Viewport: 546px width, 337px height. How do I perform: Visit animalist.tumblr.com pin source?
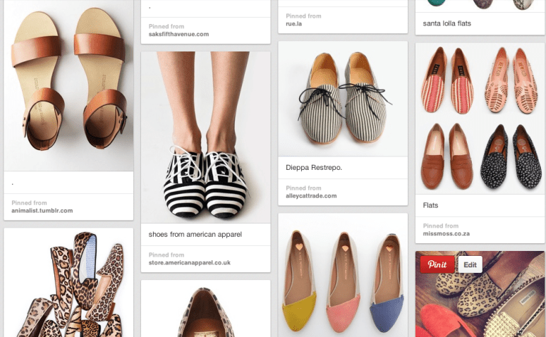click(x=42, y=211)
